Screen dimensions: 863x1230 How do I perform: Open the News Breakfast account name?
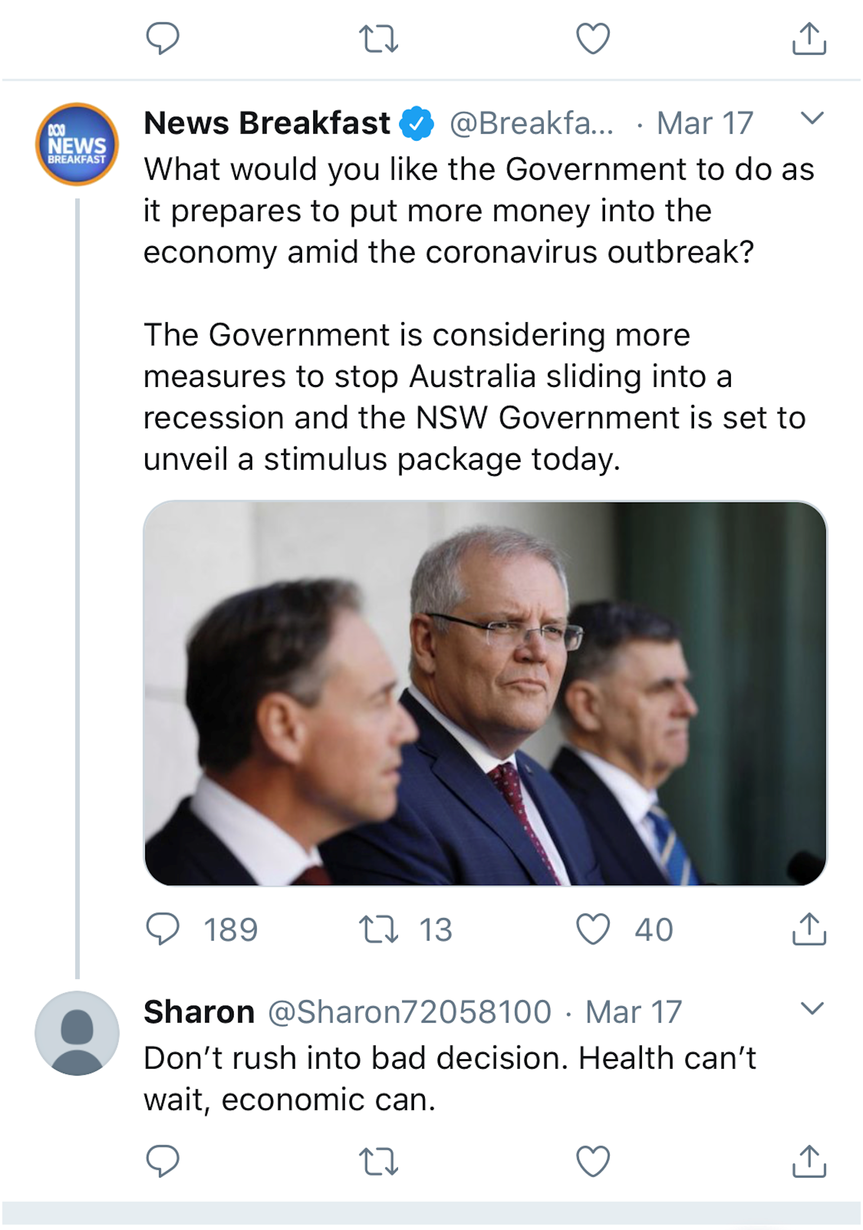pyautogui.click(x=267, y=123)
